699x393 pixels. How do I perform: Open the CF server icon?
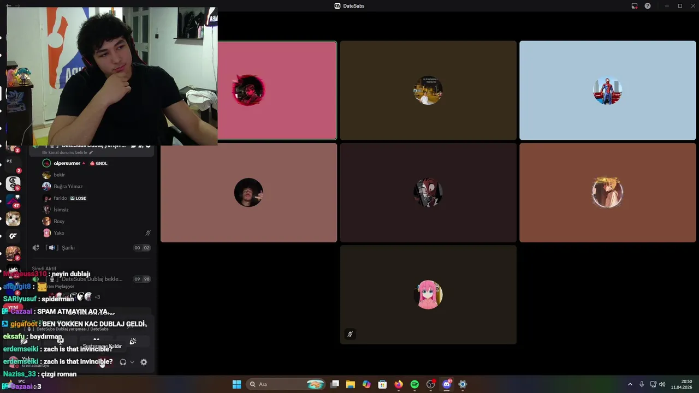[13, 236]
